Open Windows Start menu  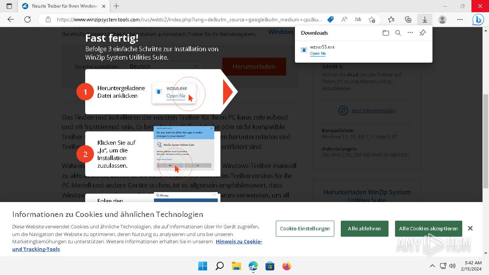[x=202, y=266]
